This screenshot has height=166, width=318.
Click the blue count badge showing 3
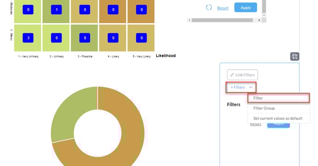pyautogui.click(x=28, y=38)
